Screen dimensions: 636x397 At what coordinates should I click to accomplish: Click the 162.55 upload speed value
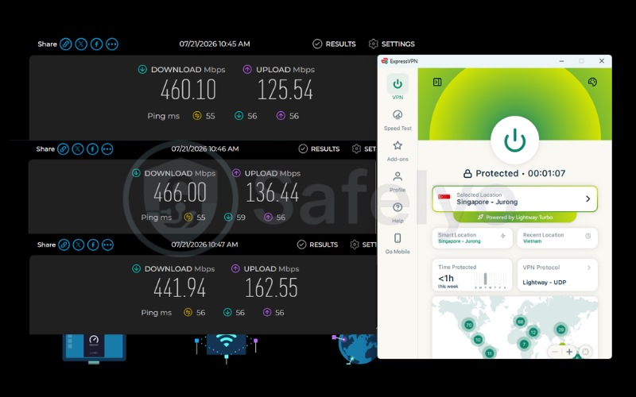pyautogui.click(x=271, y=288)
